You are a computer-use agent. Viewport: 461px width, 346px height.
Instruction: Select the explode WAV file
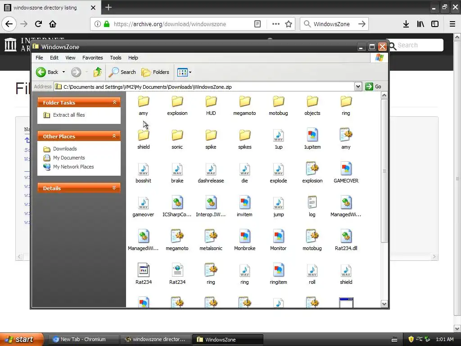click(278, 173)
